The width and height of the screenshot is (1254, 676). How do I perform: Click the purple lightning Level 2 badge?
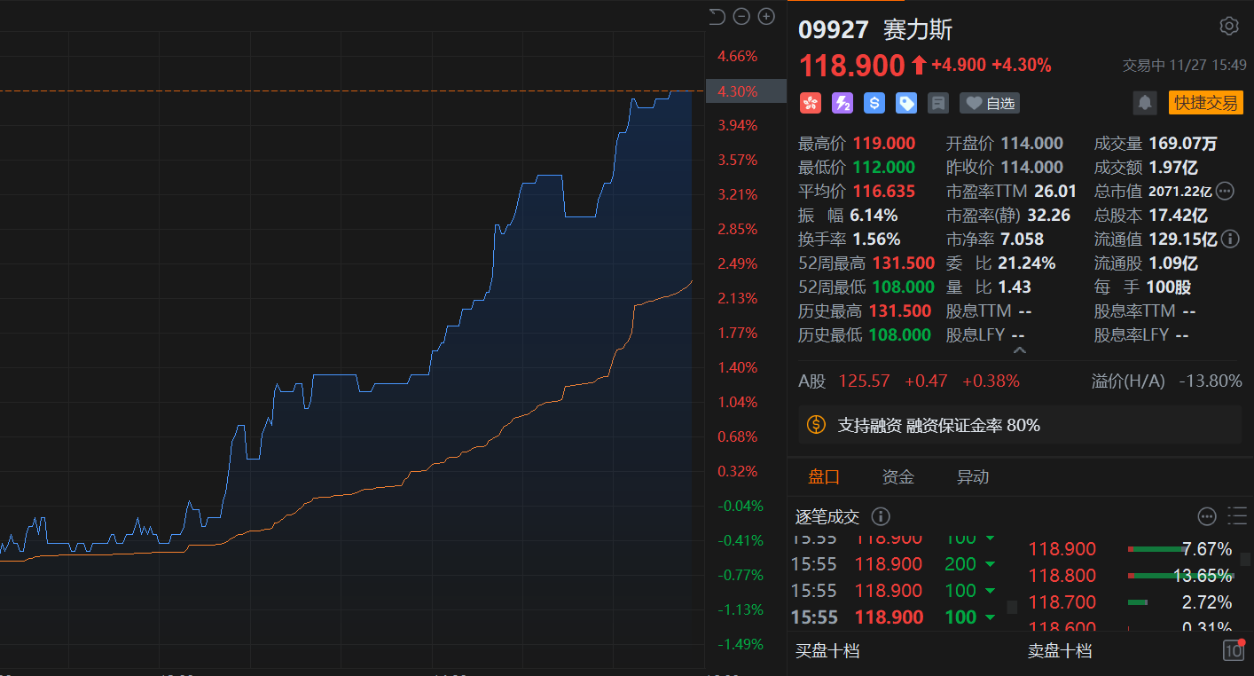(x=843, y=103)
